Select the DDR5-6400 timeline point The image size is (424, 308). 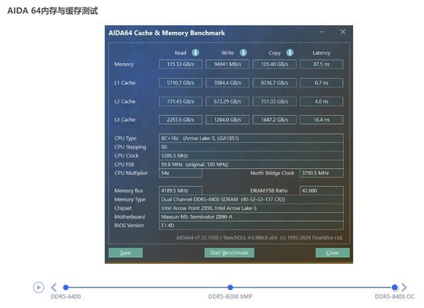(66, 287)
